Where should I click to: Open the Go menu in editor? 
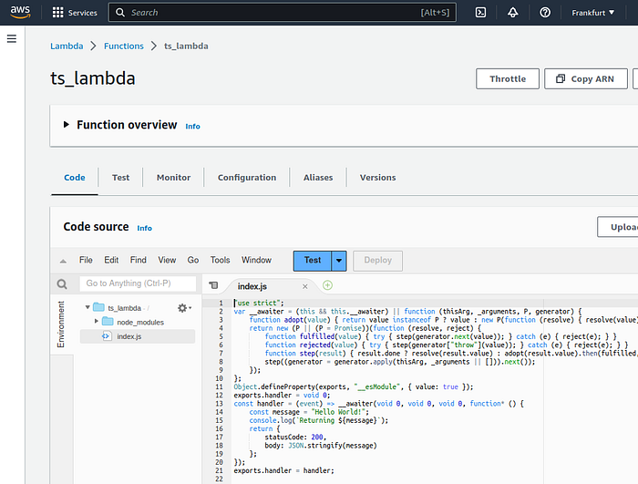[193, 260]
